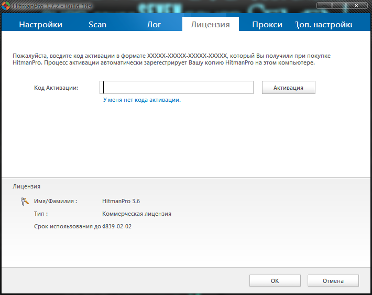Image resolution: width=372 pixels, height=295 pixels.
Task: Click the 'HitmanPro 3.7.2 - Build 189' title
Action: [52, 6]
